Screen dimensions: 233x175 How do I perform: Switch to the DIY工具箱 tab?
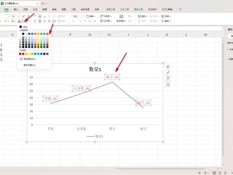click(x=167, y=9)
